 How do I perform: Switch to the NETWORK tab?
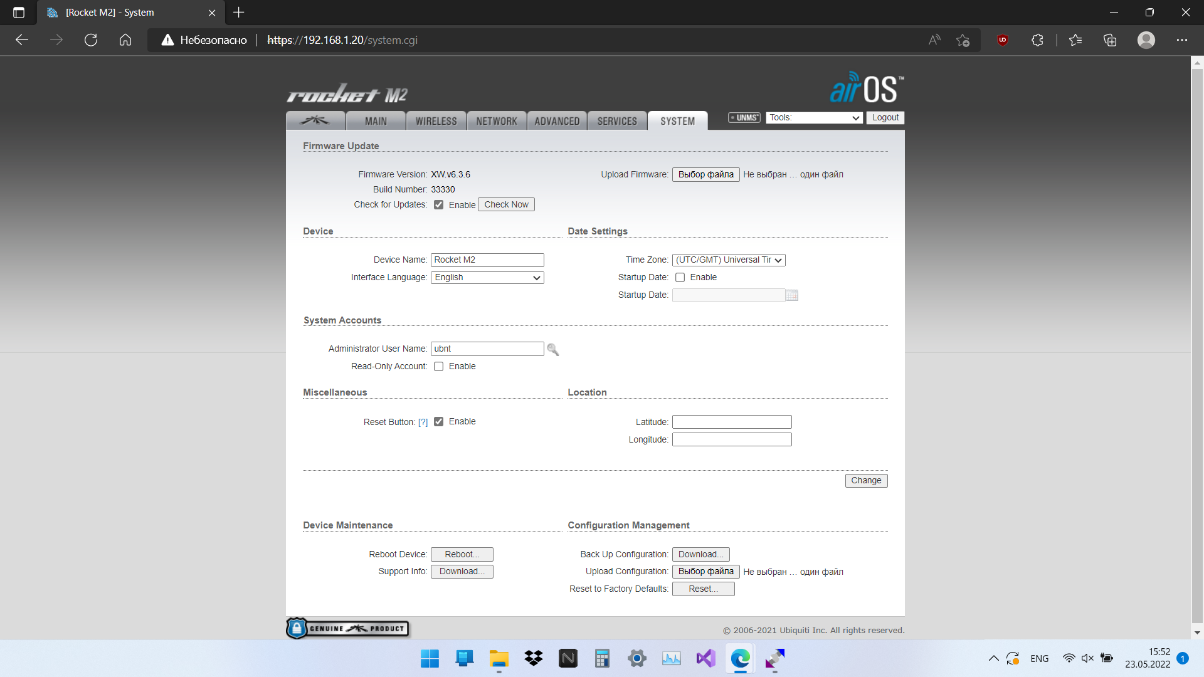pos(497,121)
